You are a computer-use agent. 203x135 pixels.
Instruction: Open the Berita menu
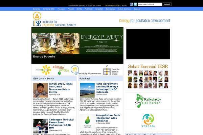click(79, 9)
